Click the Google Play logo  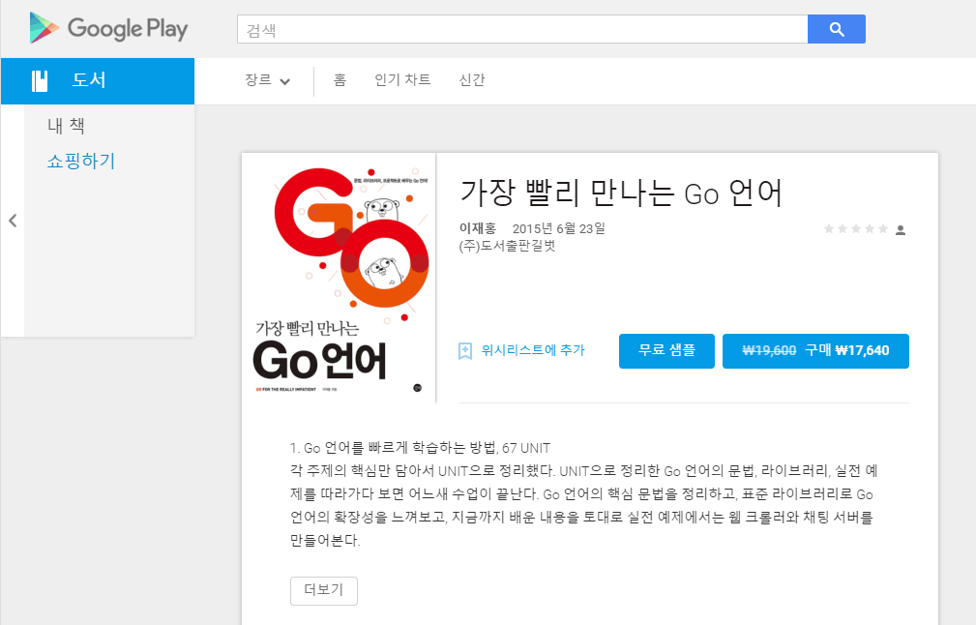108,29
